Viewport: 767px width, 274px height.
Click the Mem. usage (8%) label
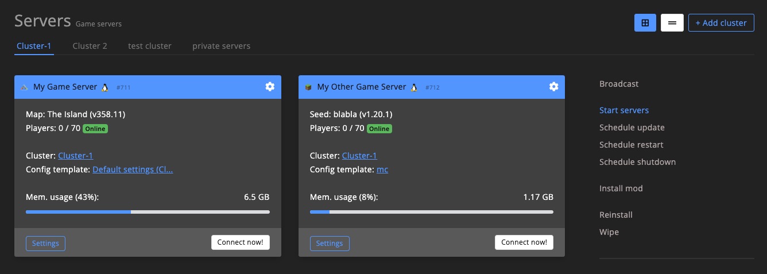[x=344, y=197]
